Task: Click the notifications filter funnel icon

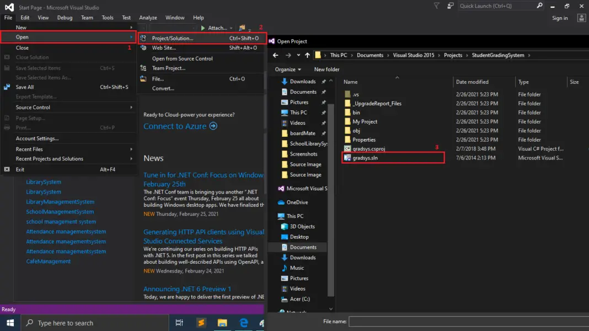Action: [437, 6]
